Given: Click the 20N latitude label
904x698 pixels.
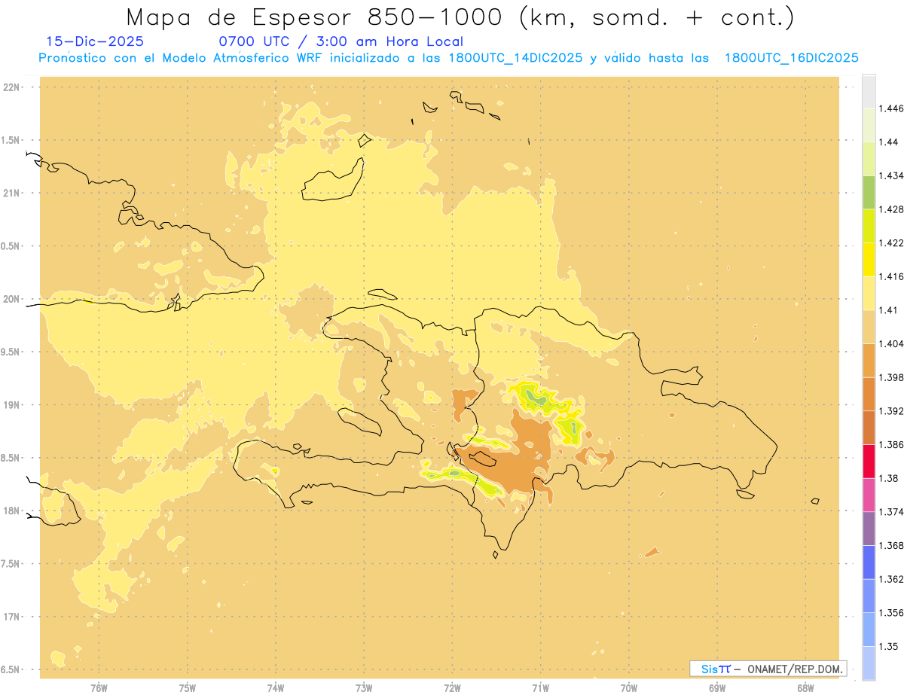Looking at the screenshot, I should point(11,299).
